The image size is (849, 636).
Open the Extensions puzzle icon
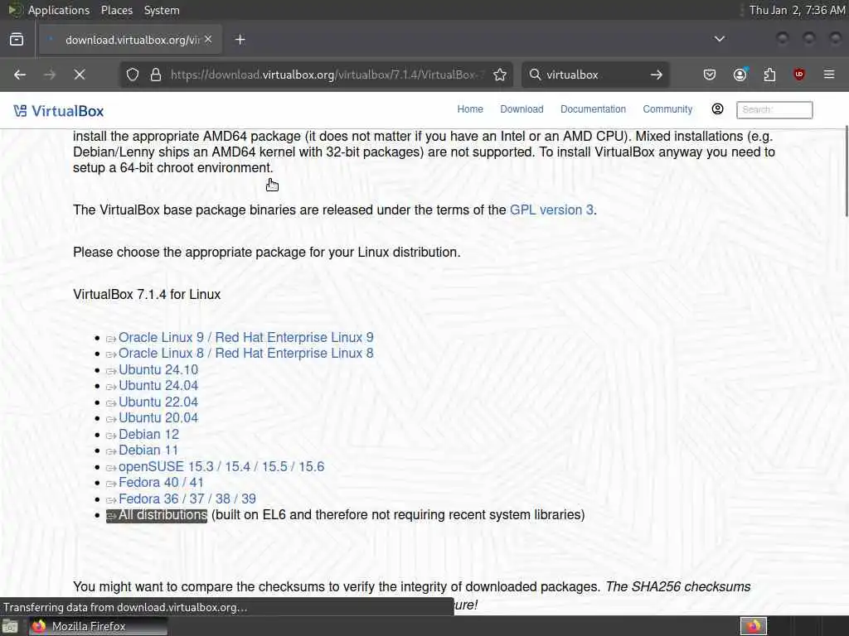pyautogui.click(x=769, y=75)
